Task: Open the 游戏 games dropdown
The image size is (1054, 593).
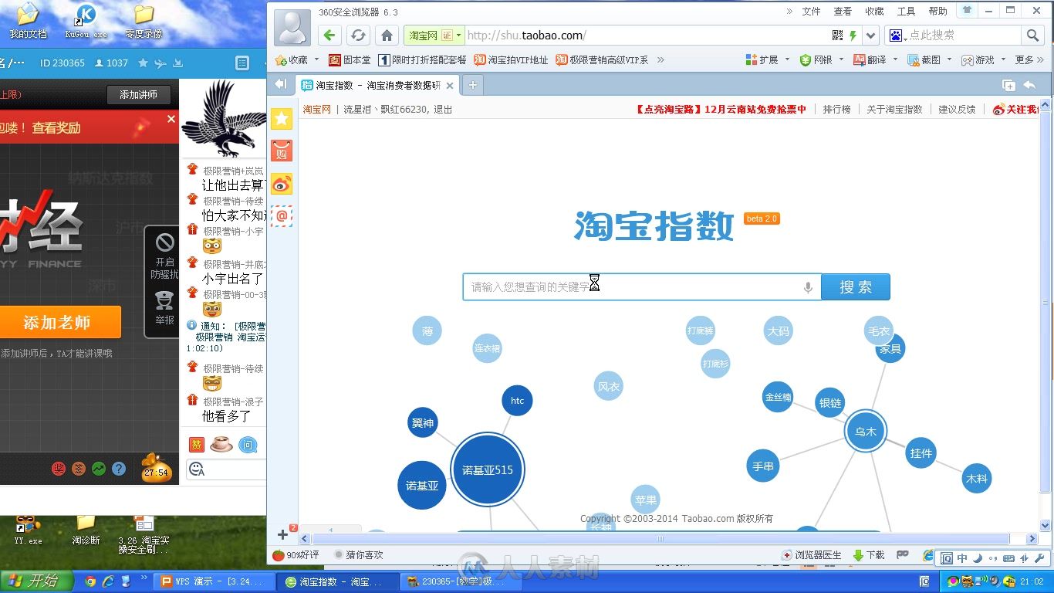Action: (1003, 60)
